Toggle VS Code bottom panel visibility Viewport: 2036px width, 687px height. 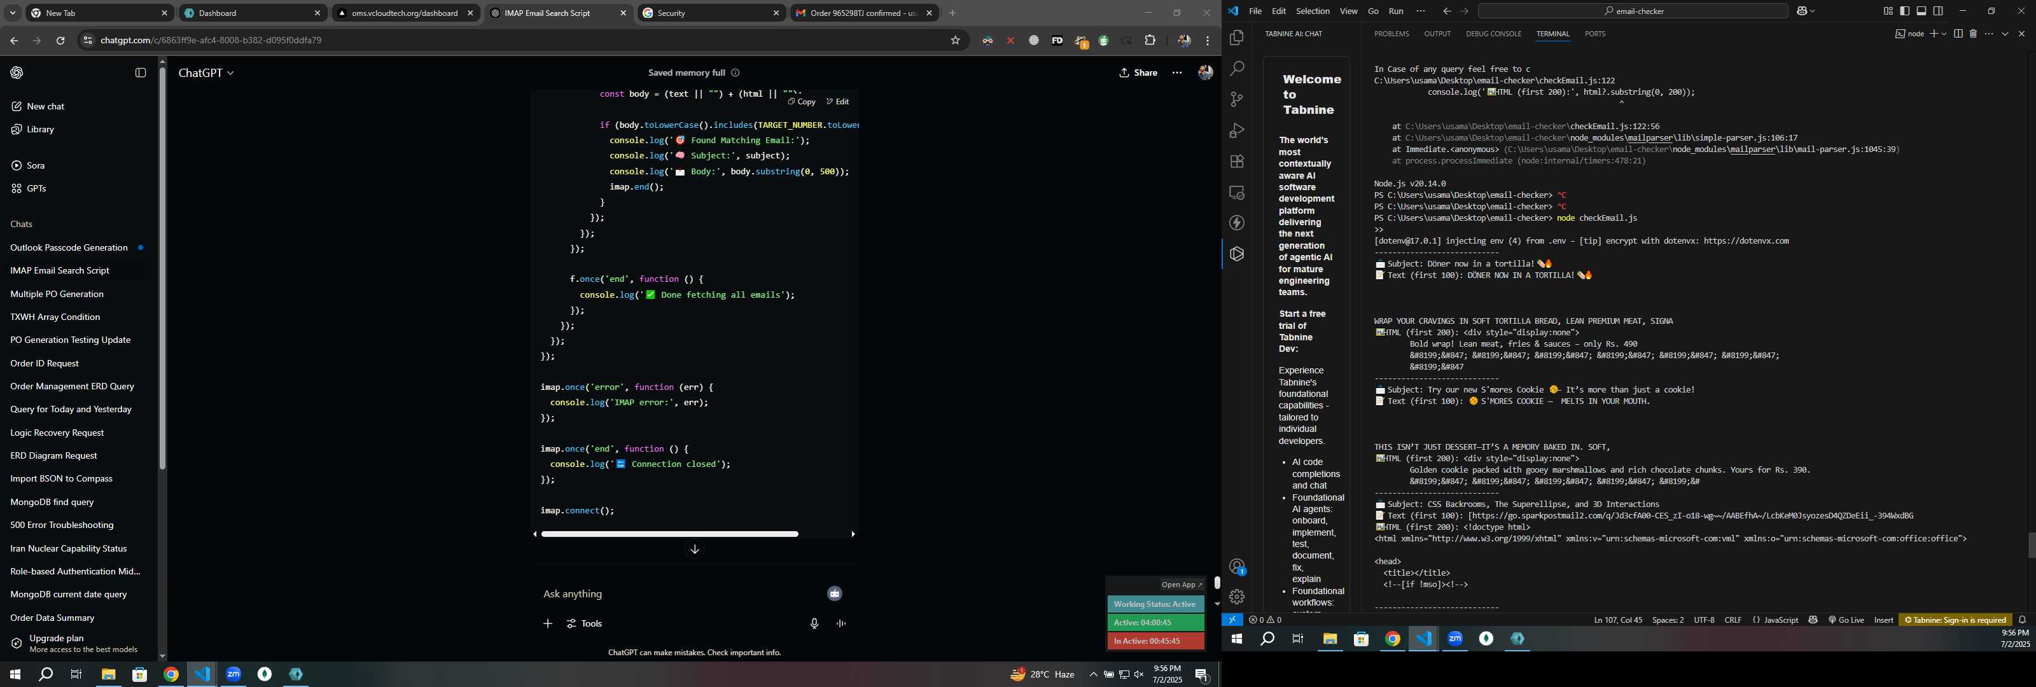[1921, 11]
